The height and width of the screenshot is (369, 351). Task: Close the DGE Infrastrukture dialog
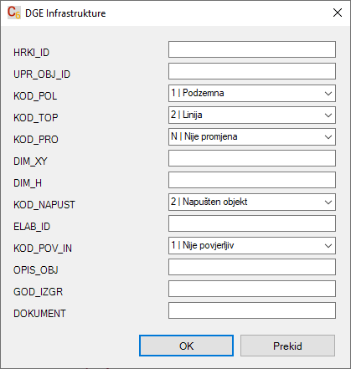point(338,13)
